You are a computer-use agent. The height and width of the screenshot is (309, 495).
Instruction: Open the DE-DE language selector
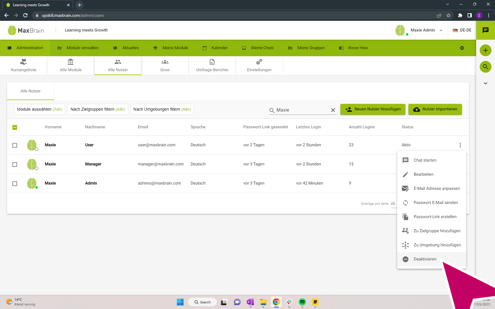point(462,30)
